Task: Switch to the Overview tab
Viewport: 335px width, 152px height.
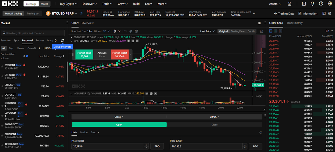Action: (88, 23)
